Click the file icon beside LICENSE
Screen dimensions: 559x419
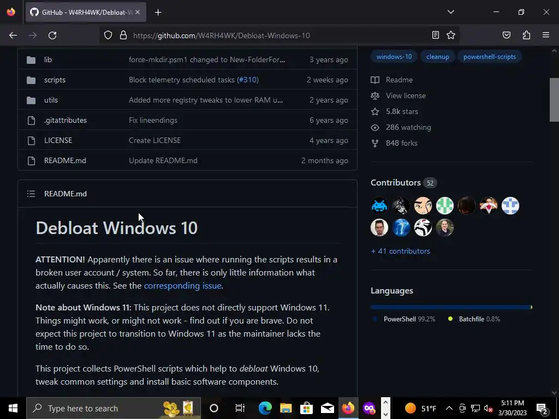point(31,141)
